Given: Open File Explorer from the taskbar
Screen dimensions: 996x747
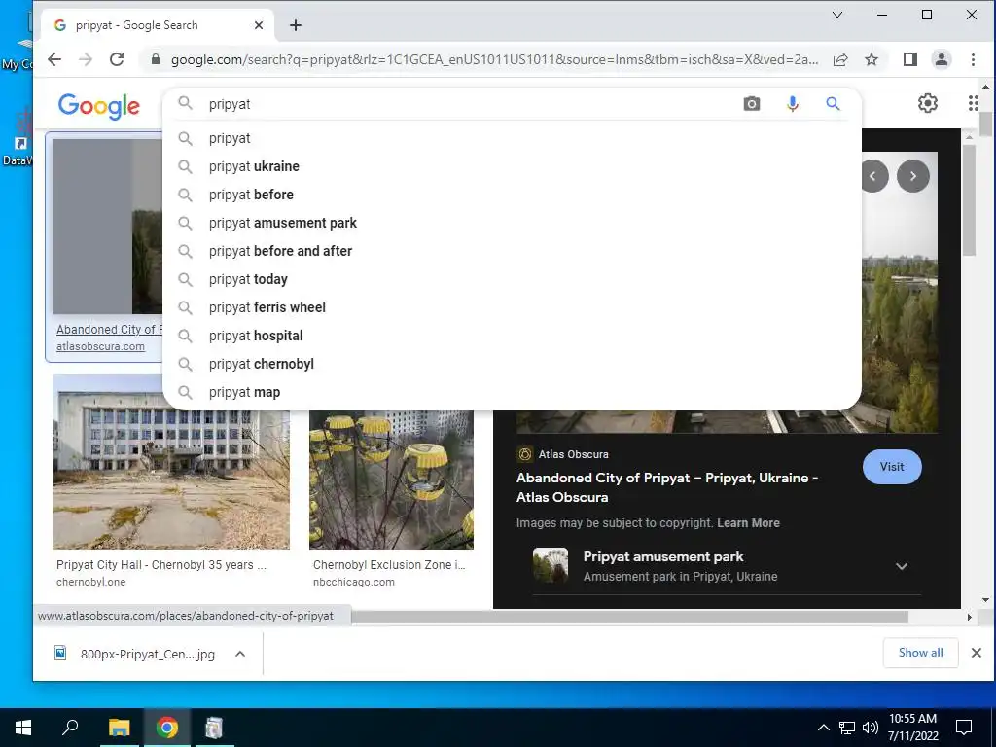Looking at the screenshot, I should tap(119, 728).
